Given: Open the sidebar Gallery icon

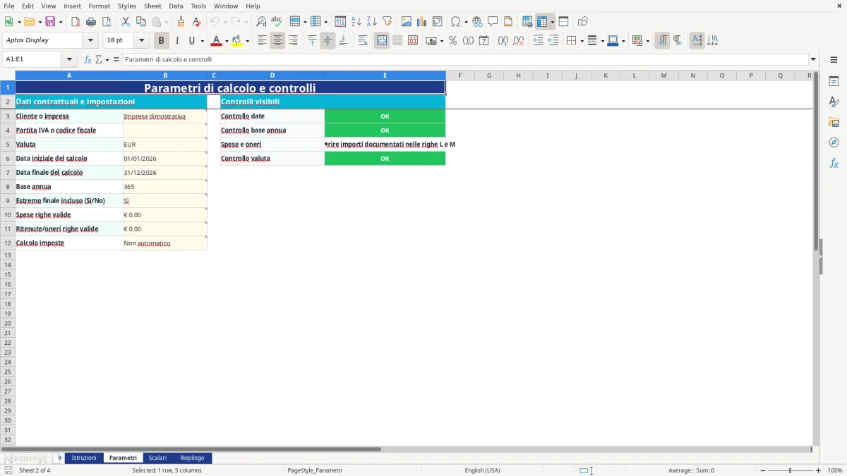Looking at the screenshot, I should pos(834,123).
